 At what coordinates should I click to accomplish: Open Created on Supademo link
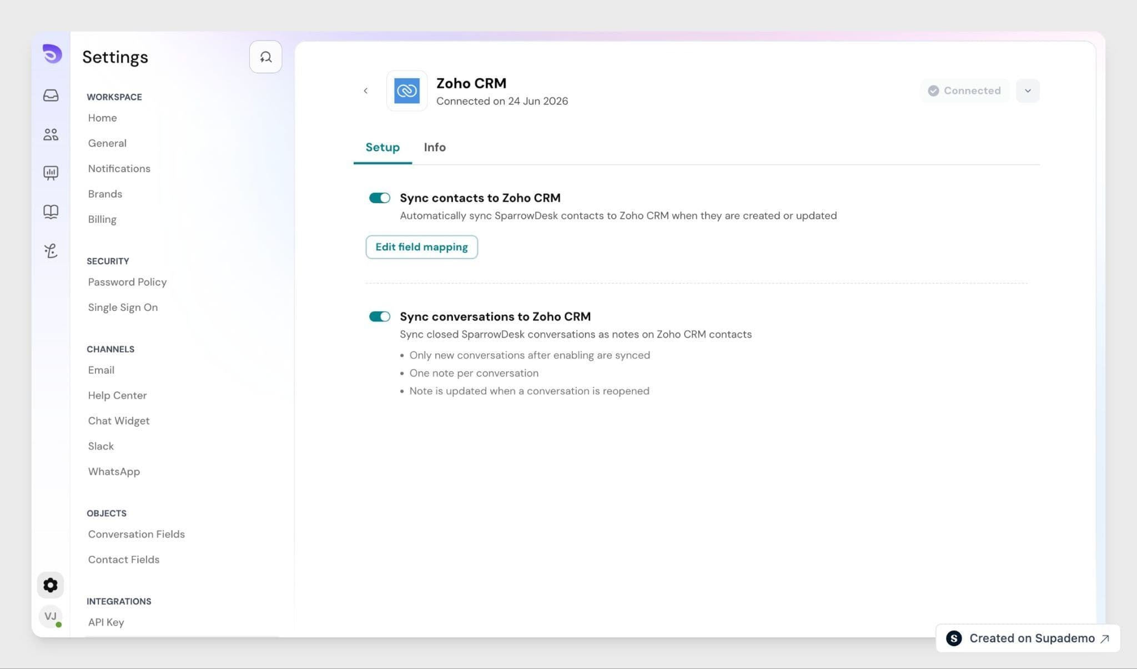[x=1028, y=638]
